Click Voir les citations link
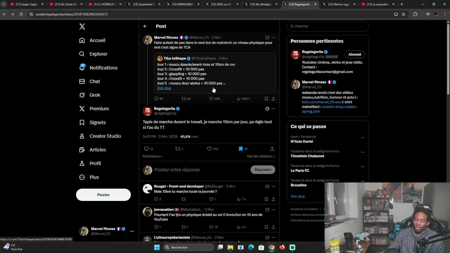 coord(261,156)
